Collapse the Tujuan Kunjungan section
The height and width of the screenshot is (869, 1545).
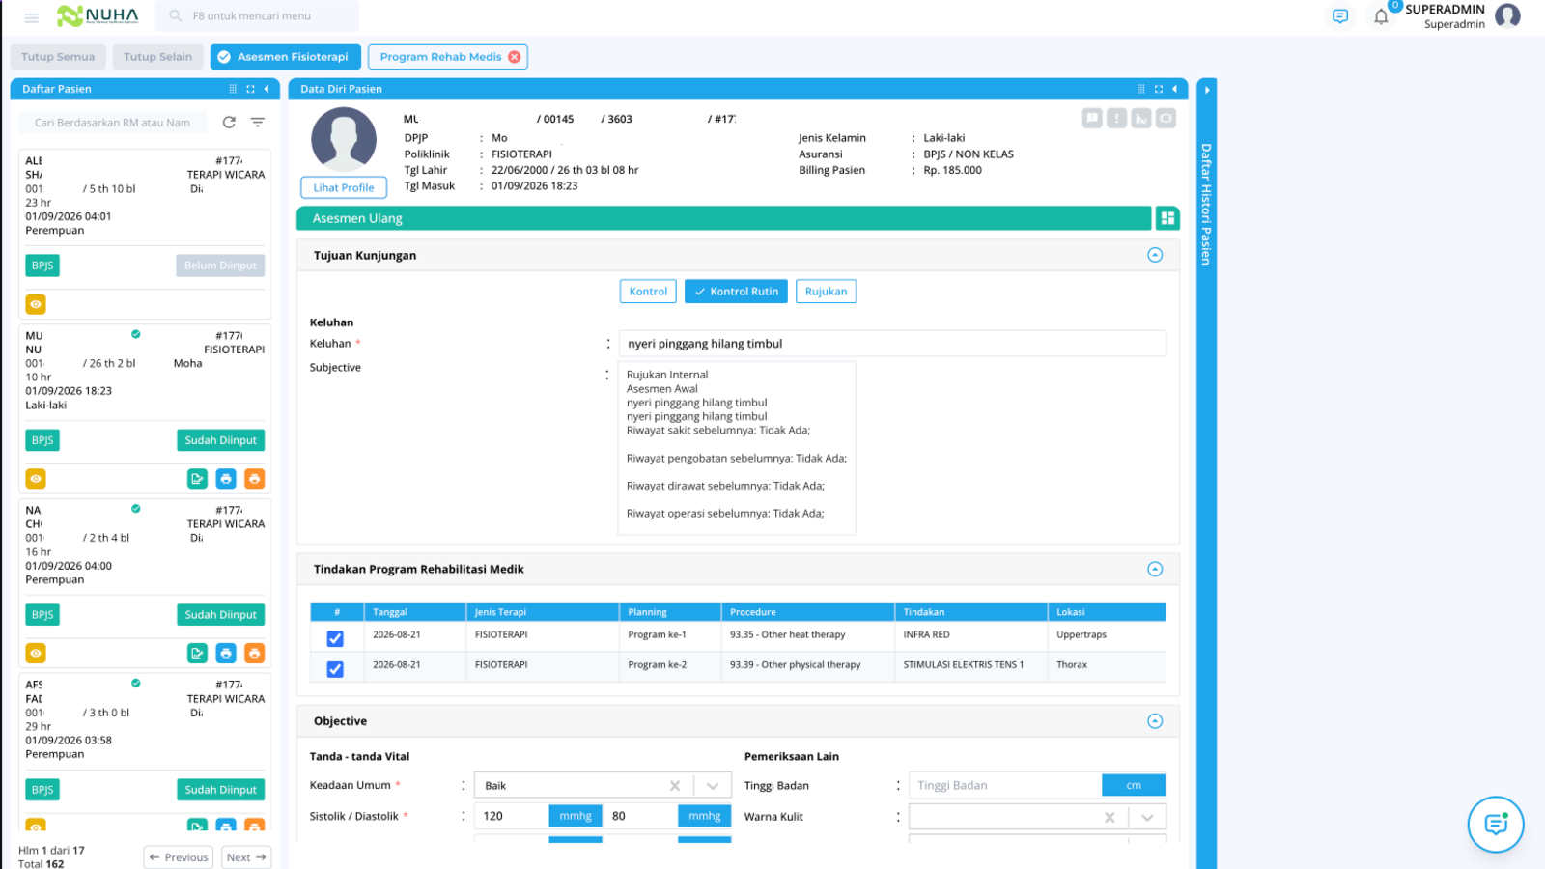coord(1155,255)
